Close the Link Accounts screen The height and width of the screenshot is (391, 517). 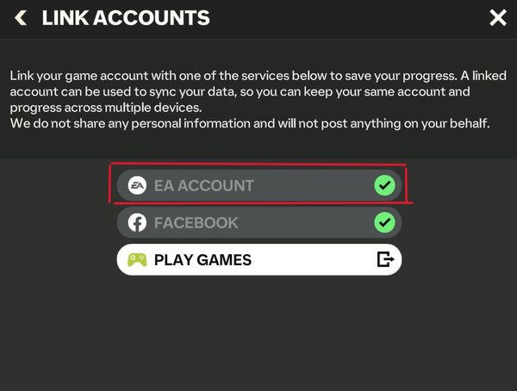[x=498, y=18]
